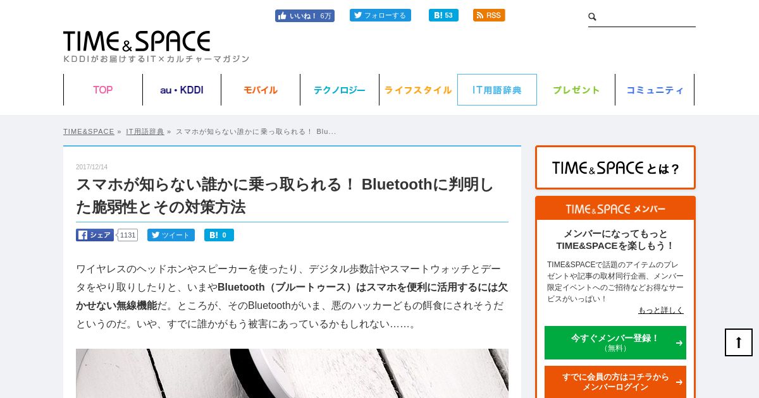
Task: Tweet the article with ツイート button
Action: [171, 235]
